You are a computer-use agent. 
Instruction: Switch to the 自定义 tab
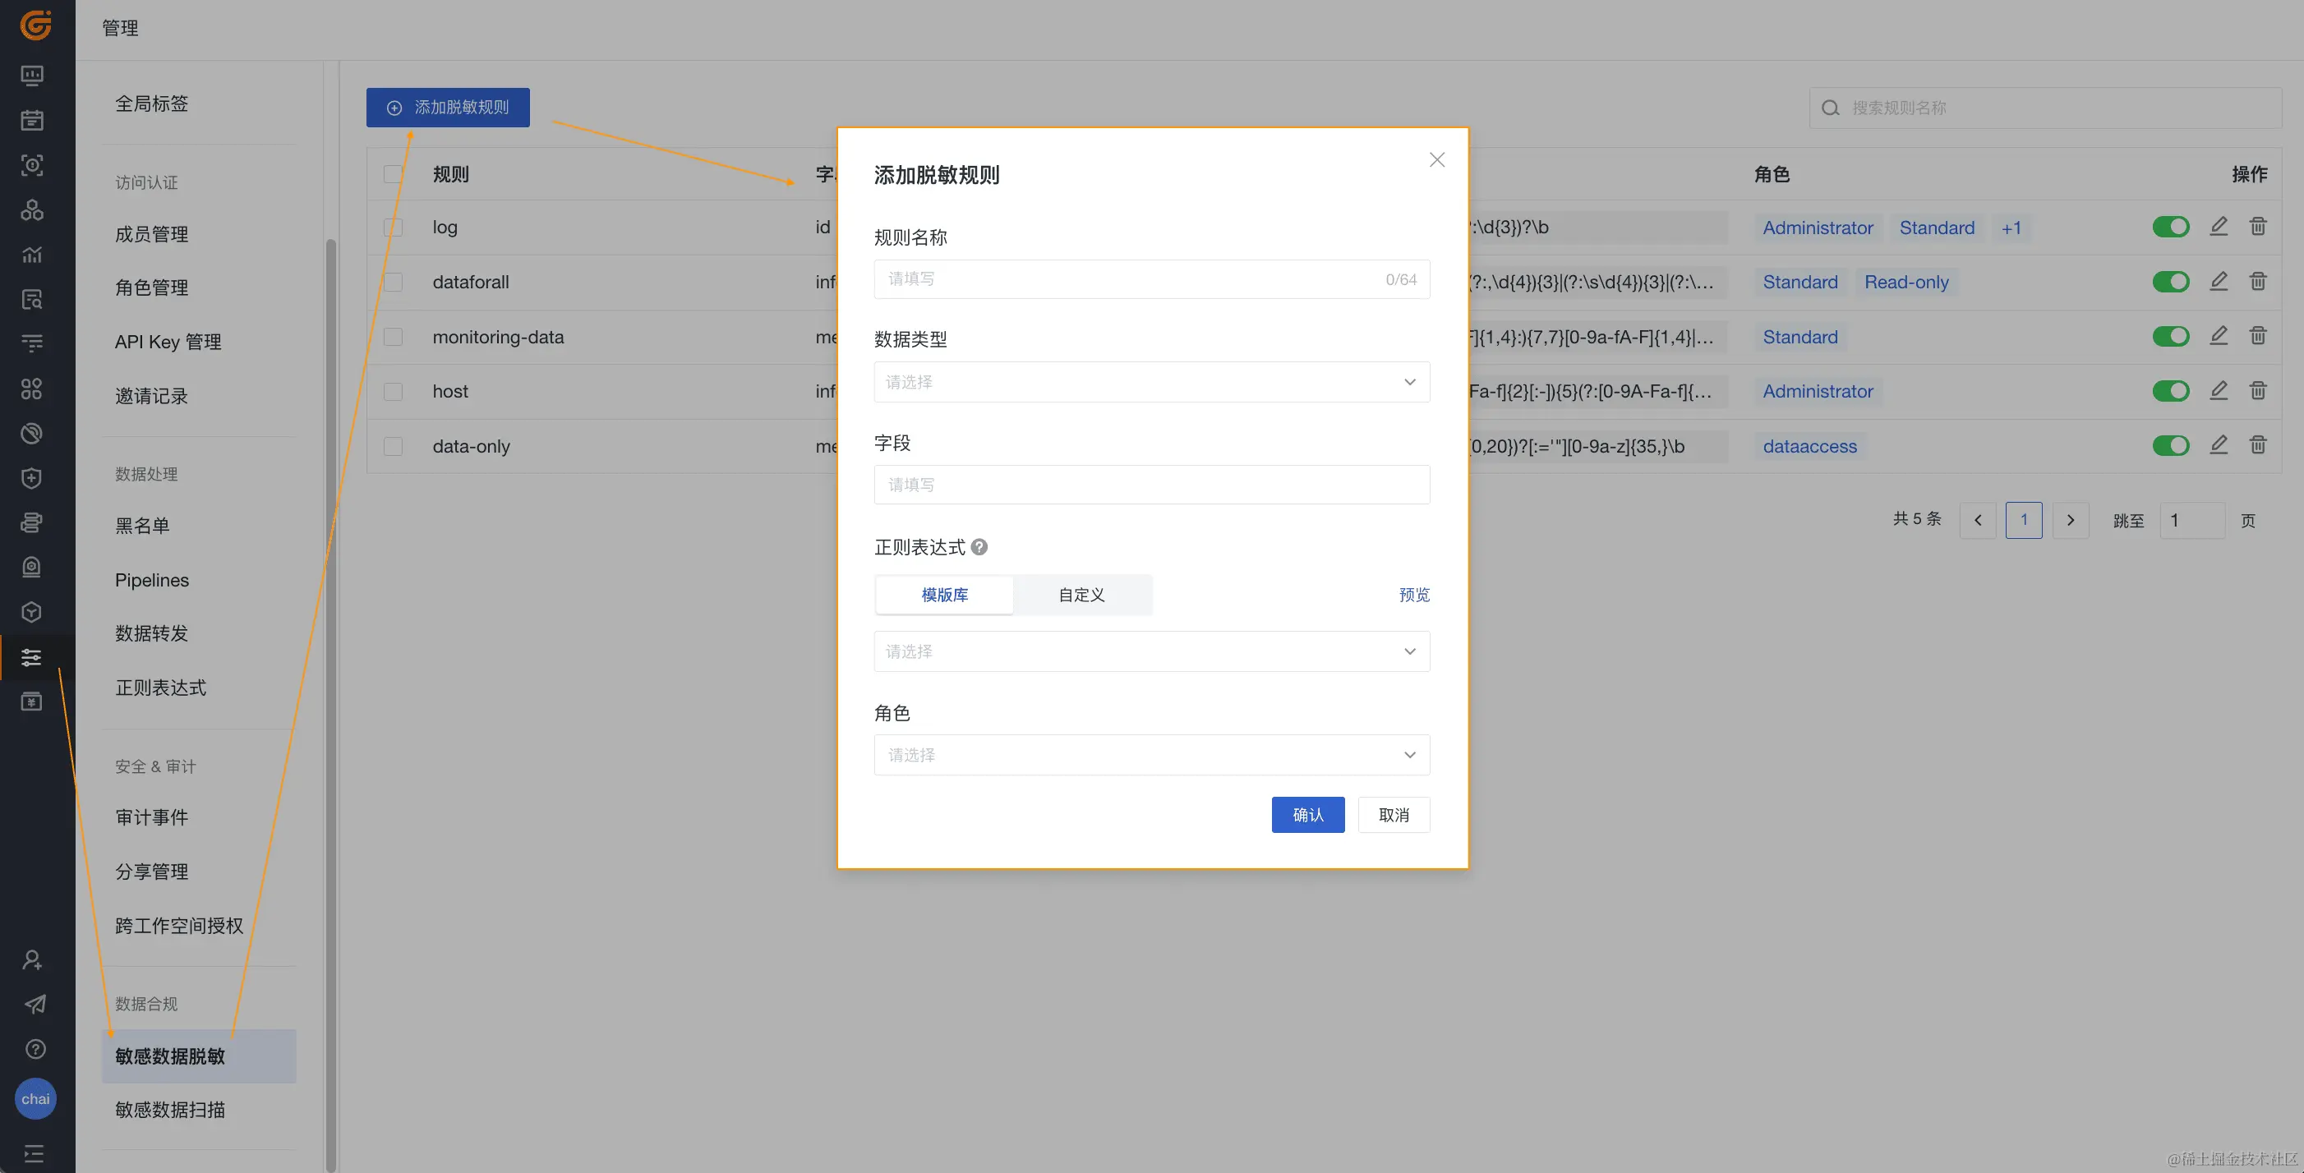1081,595
